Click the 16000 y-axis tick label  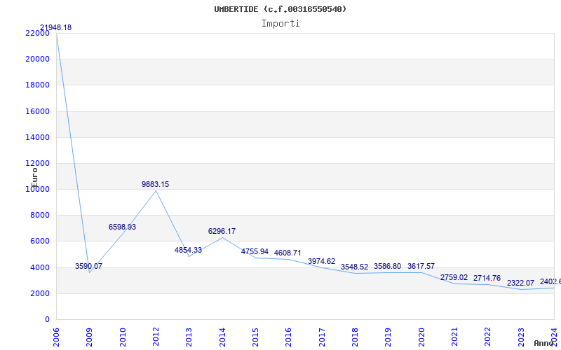click(x=37, y=111)
